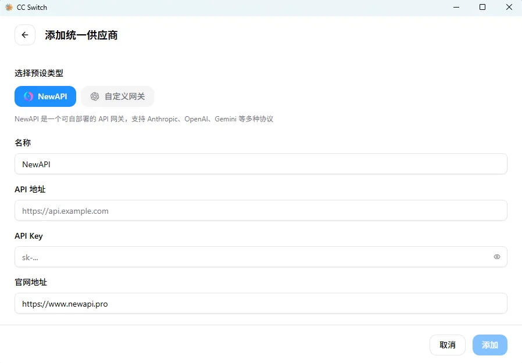Click the 取消 button
The width and height of the screenshot is (522, 363).
[448, 345]
